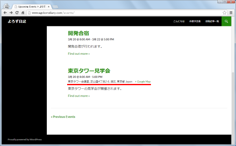
Task: Open the 作業予定表 menu item
Action: tap(195, 21)
